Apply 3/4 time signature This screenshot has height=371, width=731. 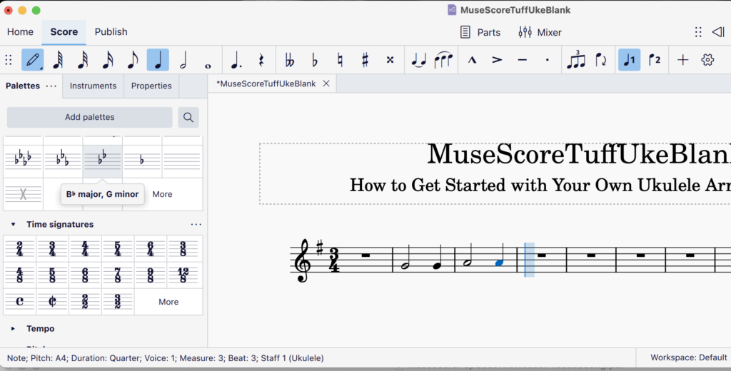tap(52, 248)
